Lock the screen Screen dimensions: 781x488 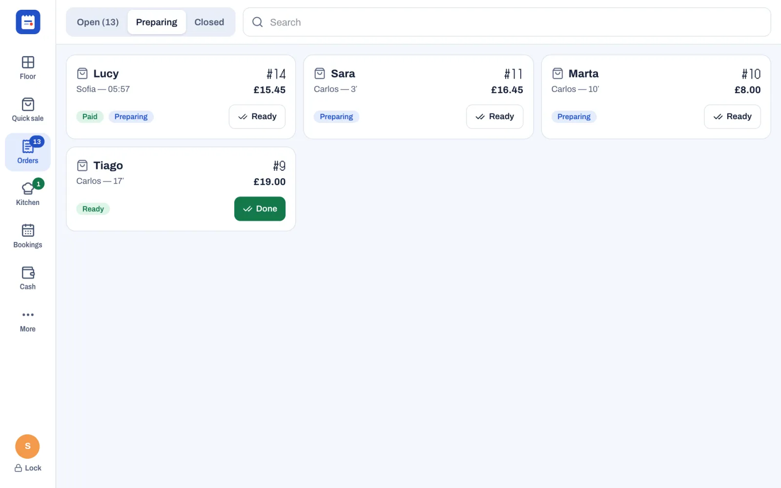[28, 468]
